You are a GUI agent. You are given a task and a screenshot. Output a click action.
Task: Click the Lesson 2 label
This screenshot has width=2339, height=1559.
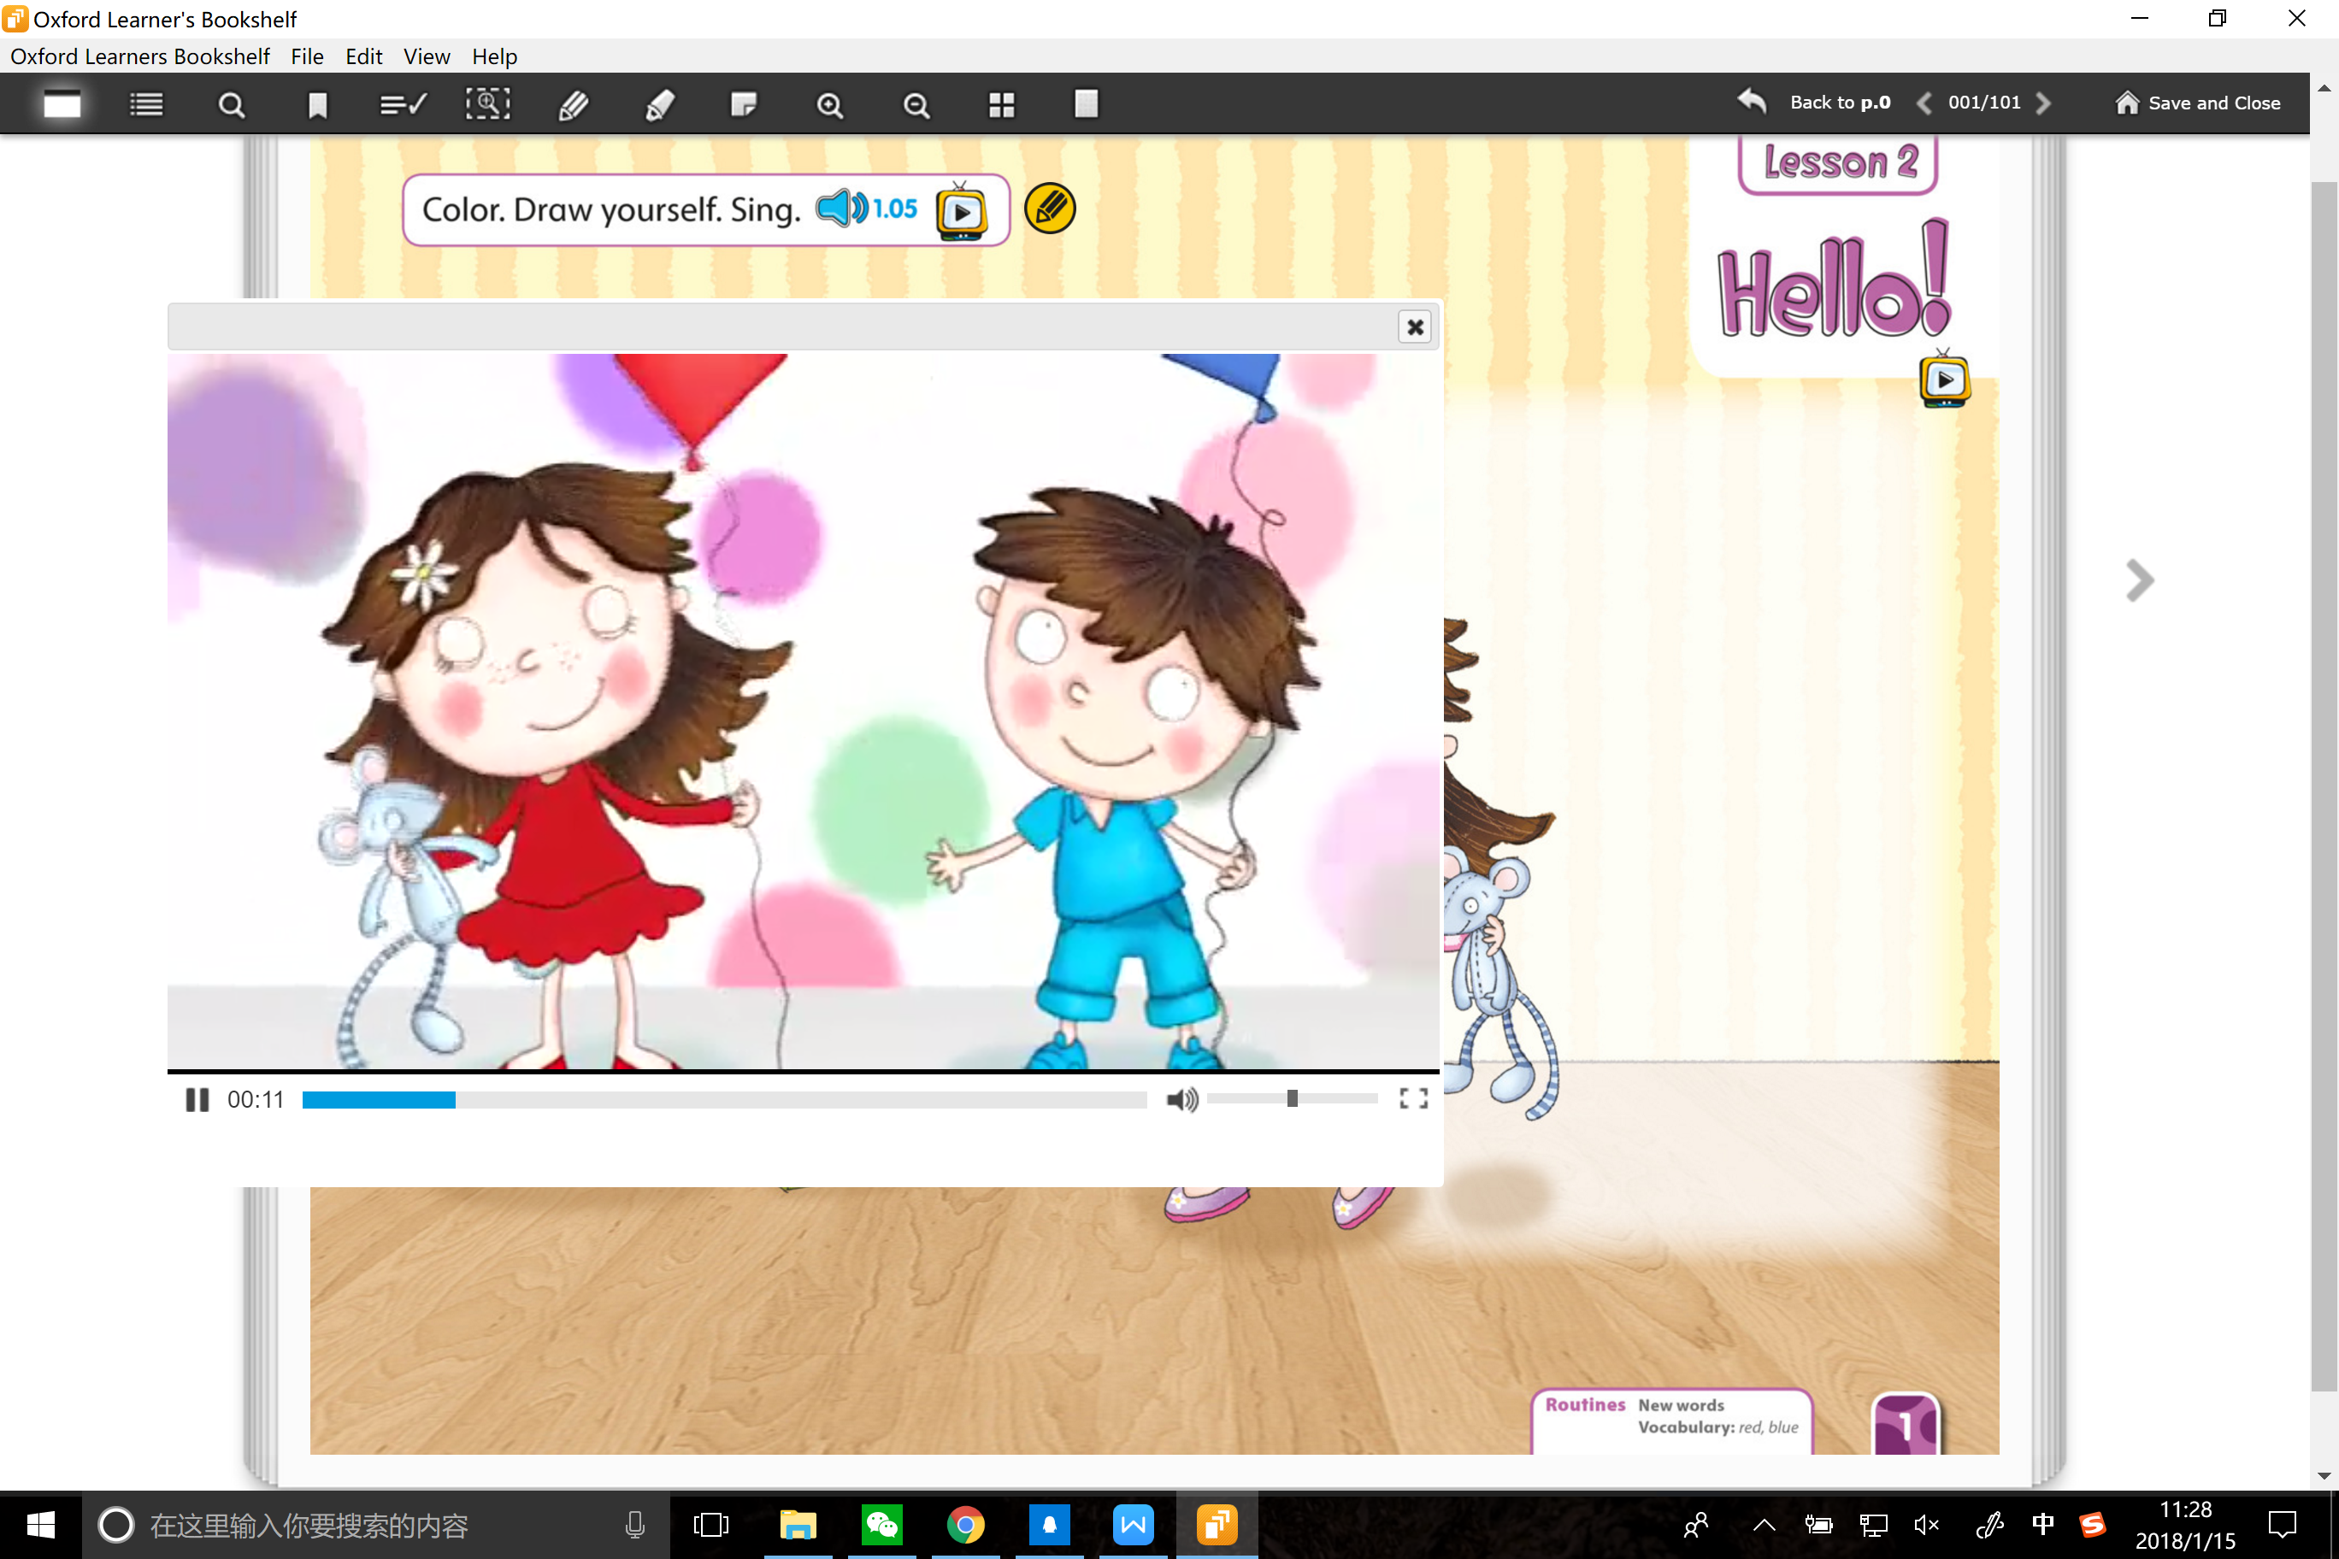(1838, 162)
